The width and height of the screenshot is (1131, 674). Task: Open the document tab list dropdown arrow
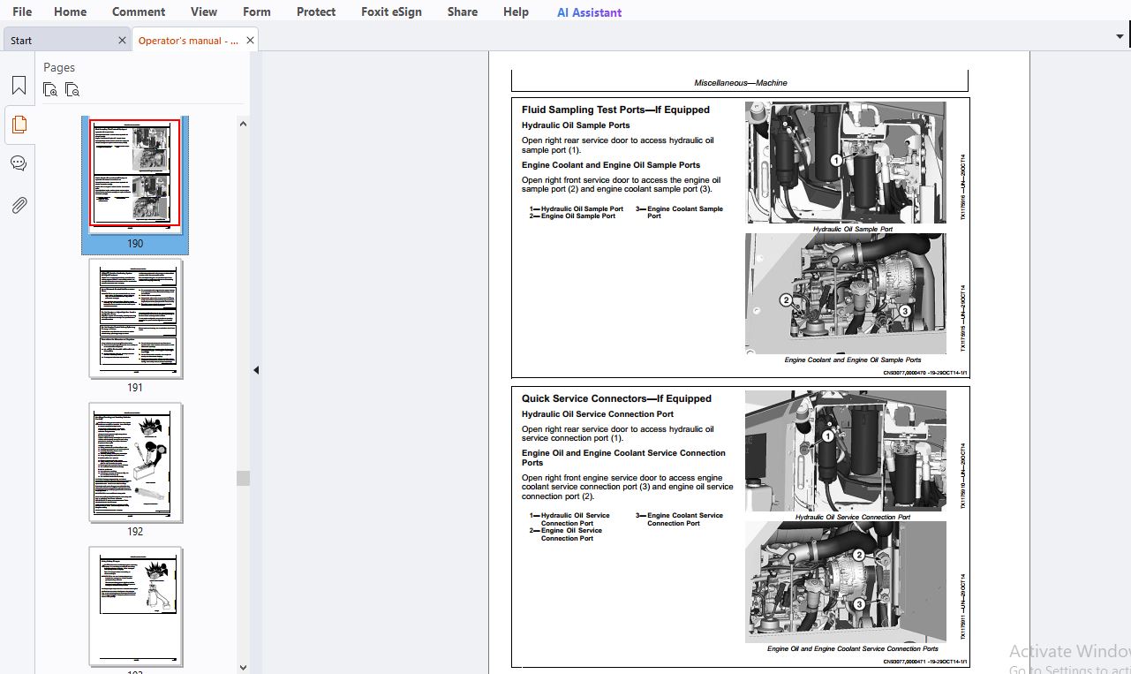point(1120,36)
